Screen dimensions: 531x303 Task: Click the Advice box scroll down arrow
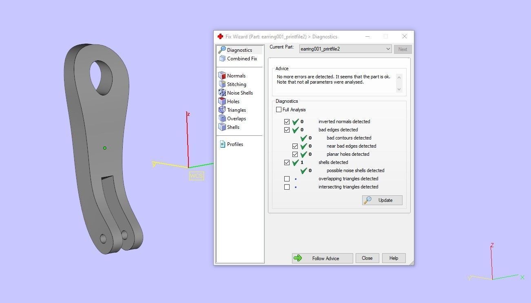(x=399, y=89)
